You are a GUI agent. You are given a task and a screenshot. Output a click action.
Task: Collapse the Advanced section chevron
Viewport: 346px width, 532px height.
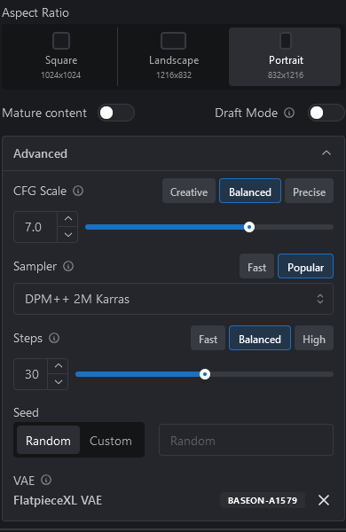[326, 153]
